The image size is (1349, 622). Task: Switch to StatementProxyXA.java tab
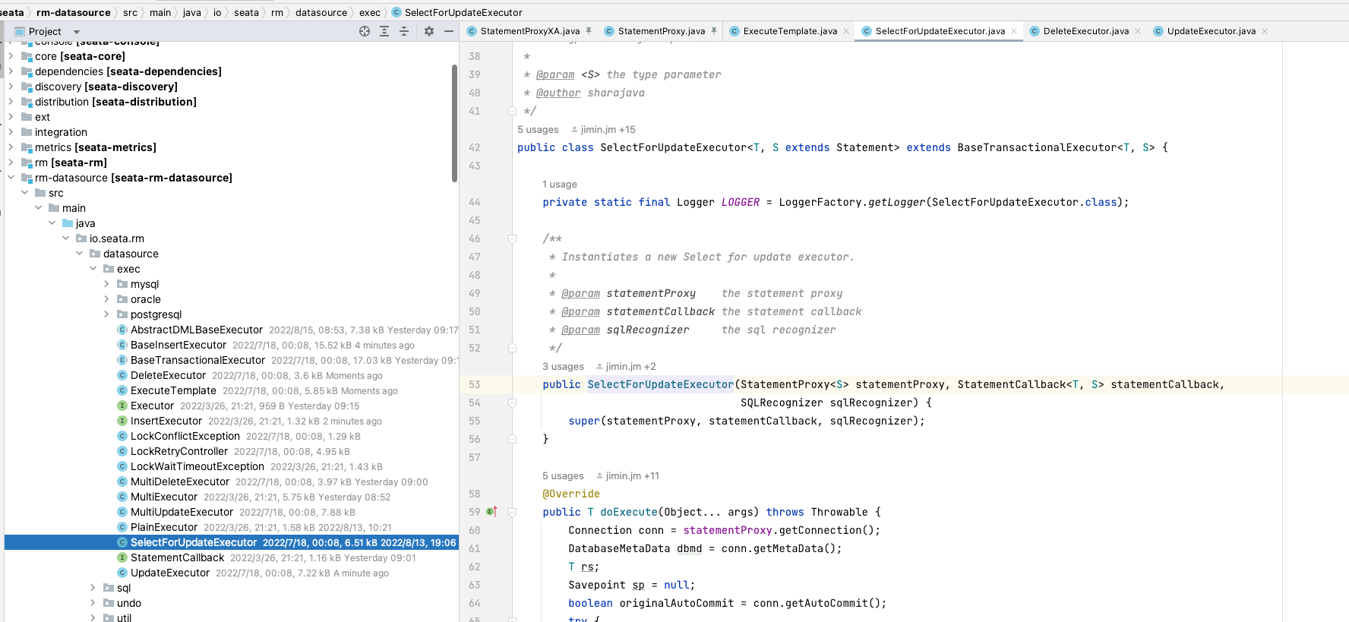click(x=529, y=31)
